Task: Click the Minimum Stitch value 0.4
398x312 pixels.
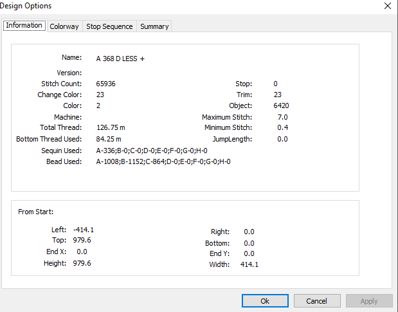Action: (282, 127)
